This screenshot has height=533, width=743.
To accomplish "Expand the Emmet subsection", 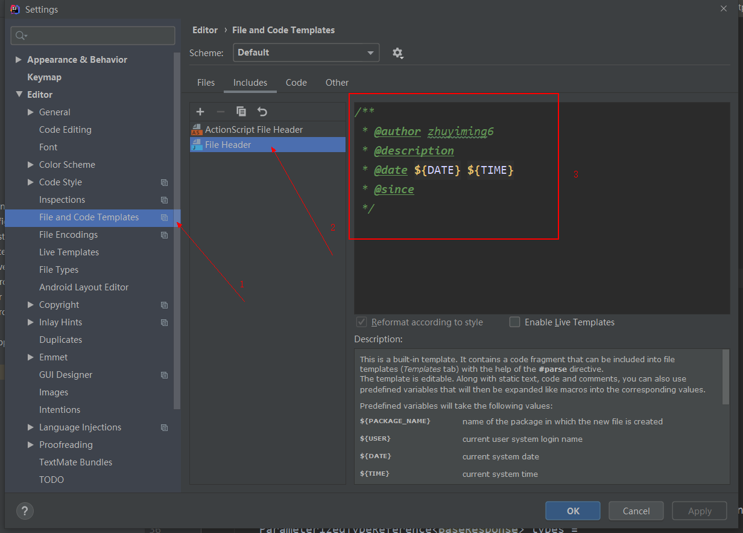I will (x=31, y=357).
